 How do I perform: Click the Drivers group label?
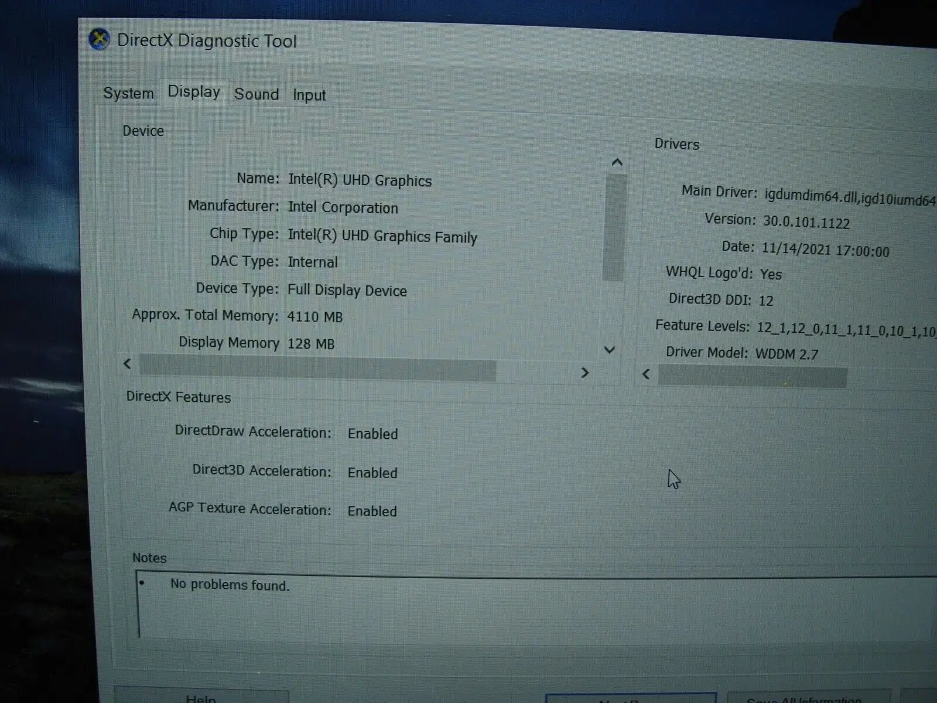pyautogui.click(x=677, y=144)
